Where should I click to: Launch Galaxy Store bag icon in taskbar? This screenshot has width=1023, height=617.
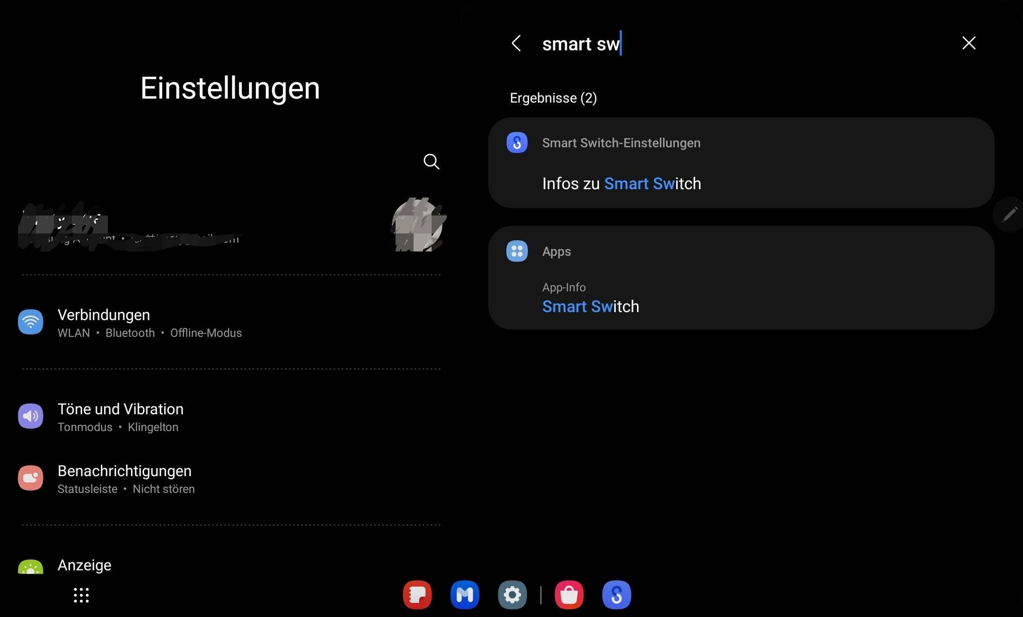569,595
